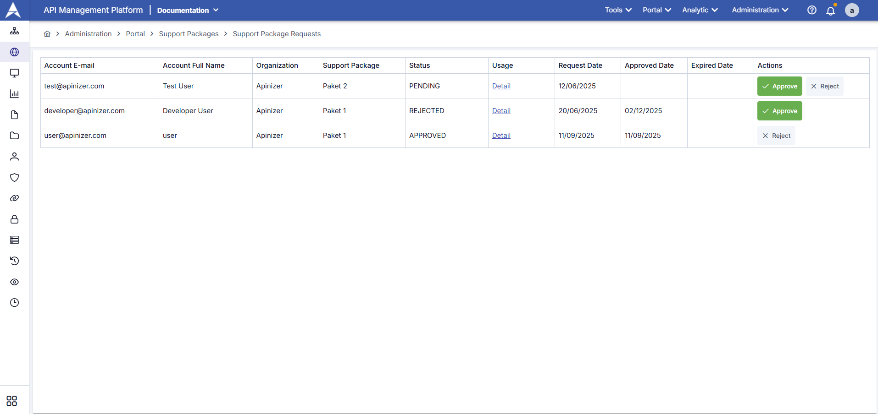Click the user avatar in top bar
The height and width of the screenshot is (414, 878).
coord(852,10)
